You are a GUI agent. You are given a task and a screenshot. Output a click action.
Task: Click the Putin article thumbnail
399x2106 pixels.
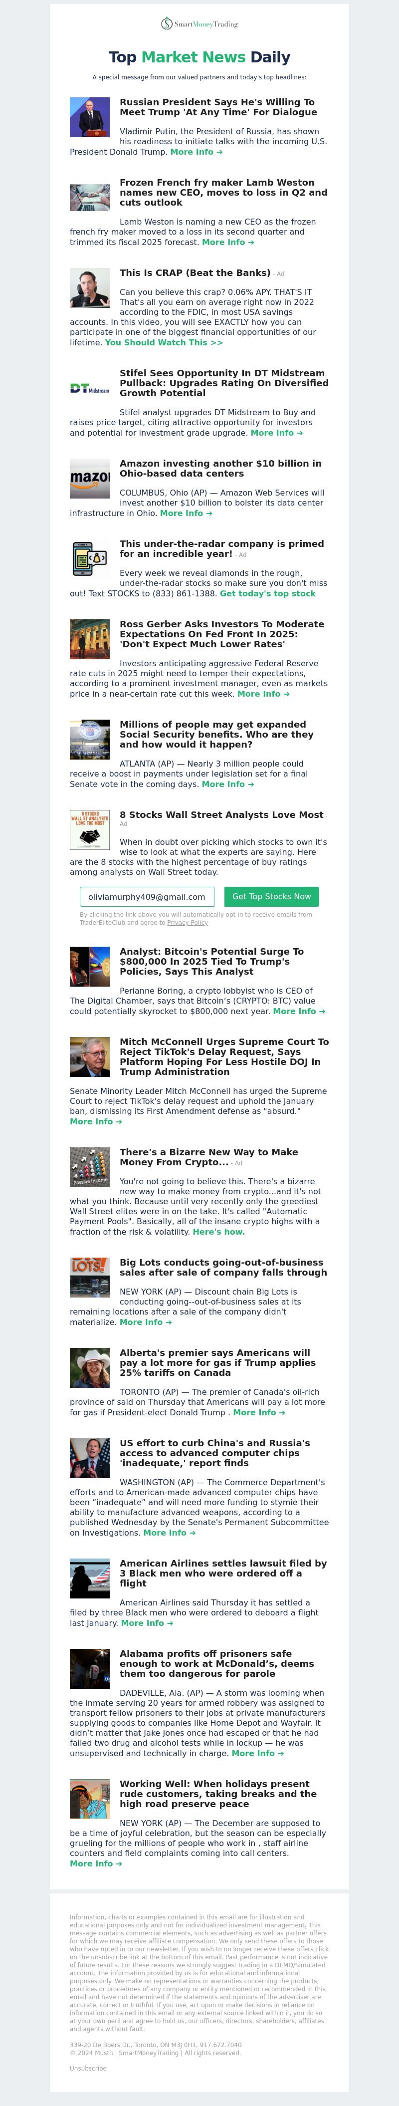[x=90, y=118]
